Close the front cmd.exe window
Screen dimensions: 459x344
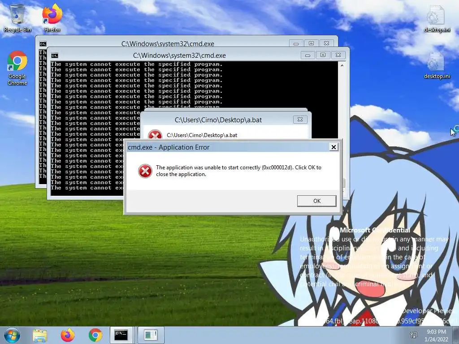[338, 55]
